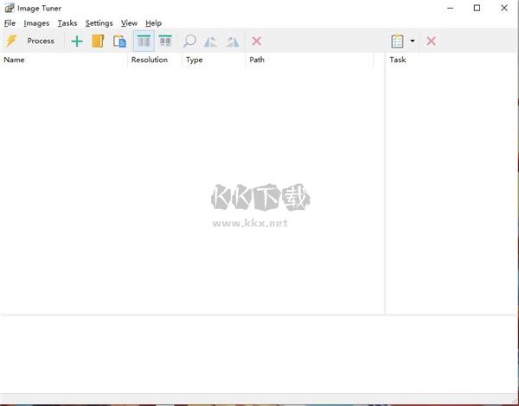Click the flip vertical icon
Viewport: 519px width, 406px height.
click(x=233, y=41)
